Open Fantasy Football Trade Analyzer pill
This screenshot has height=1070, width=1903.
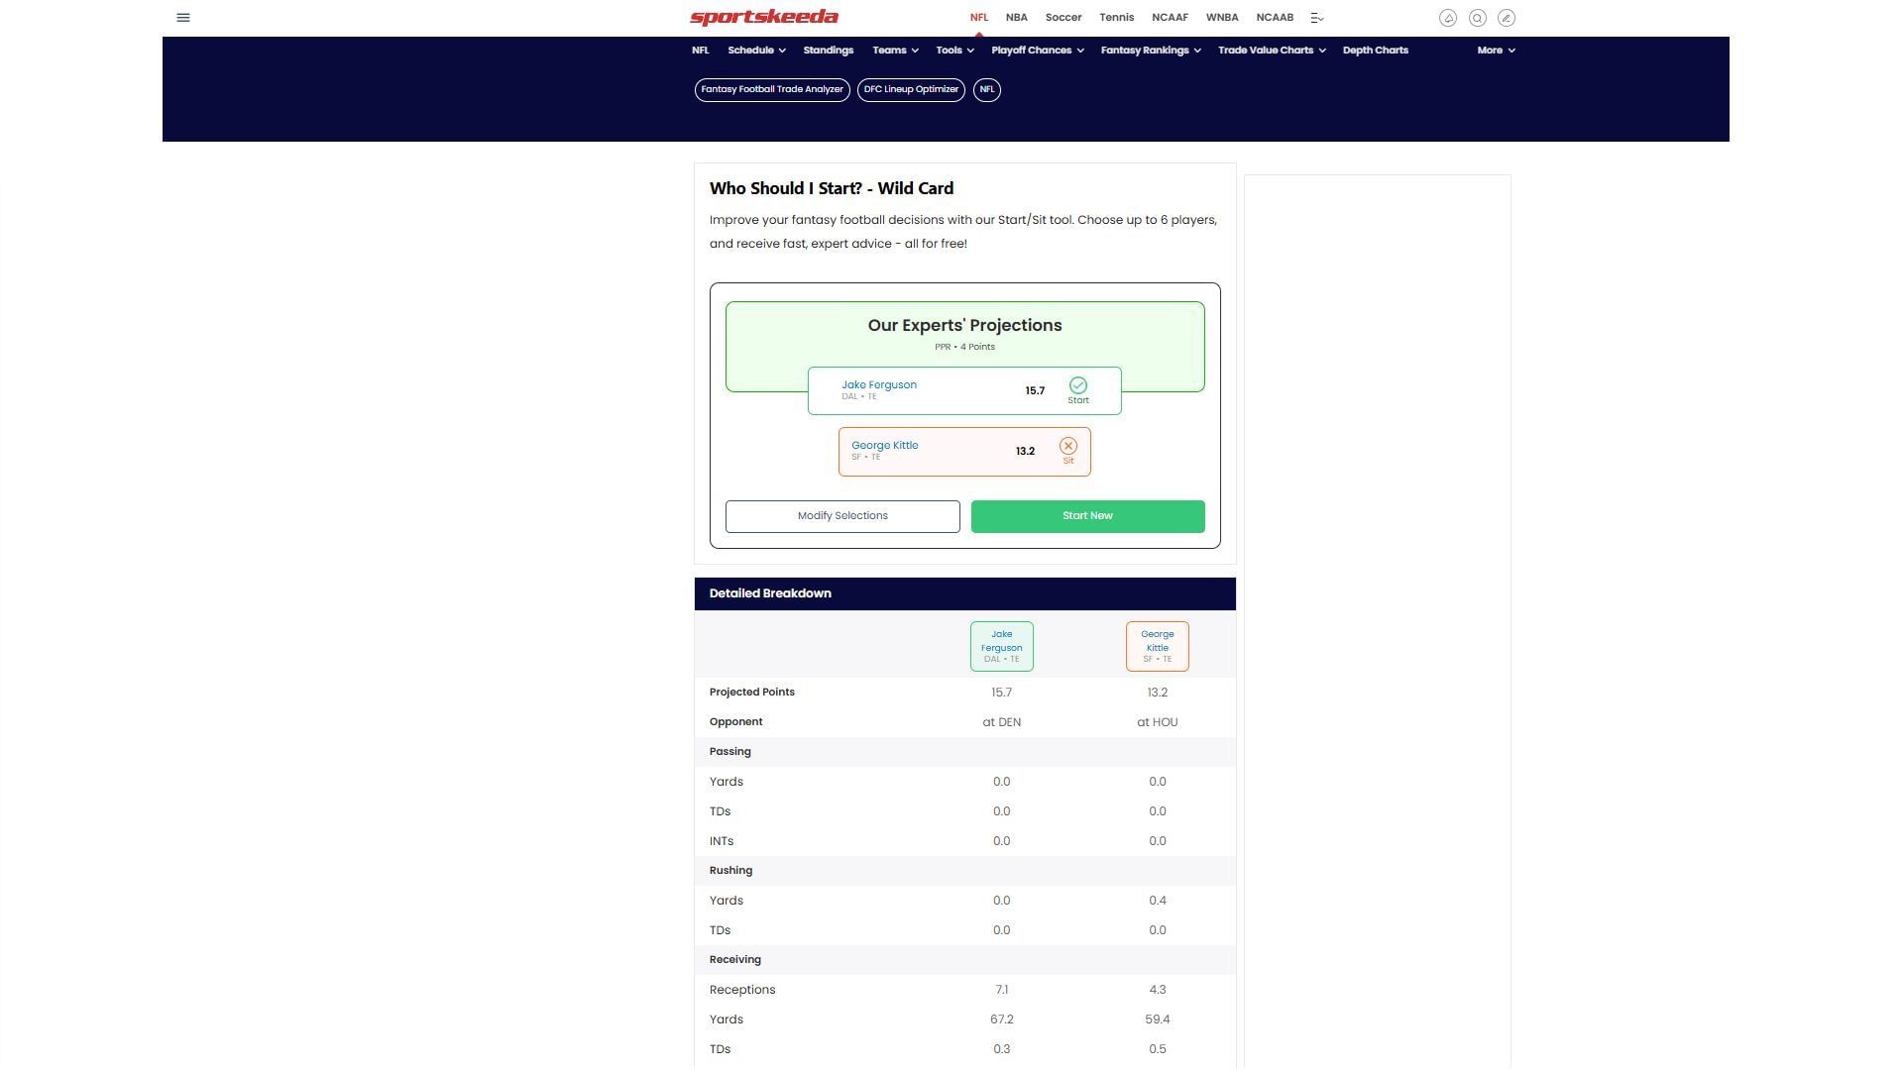tap(772, 90)
